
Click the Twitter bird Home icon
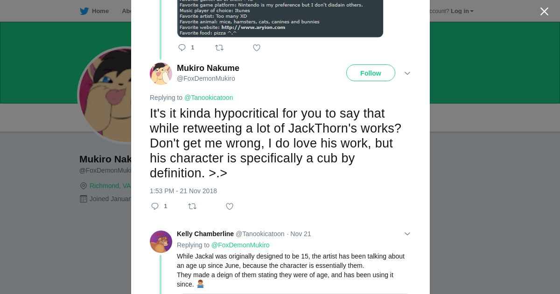click(x=84, y=11)
